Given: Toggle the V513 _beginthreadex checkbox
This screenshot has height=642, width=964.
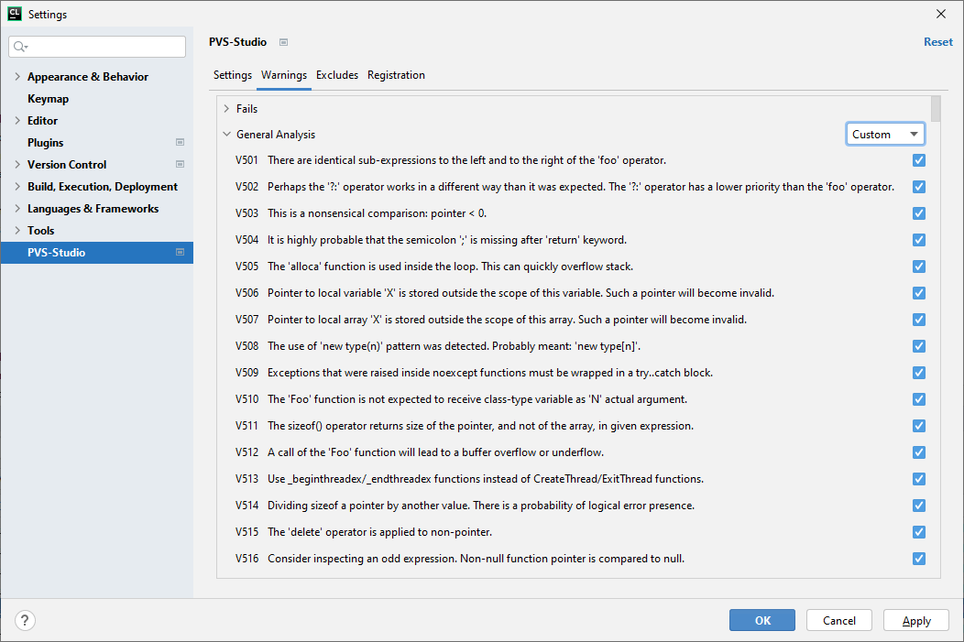Looking at the screenshot, I should click(919, 479).
